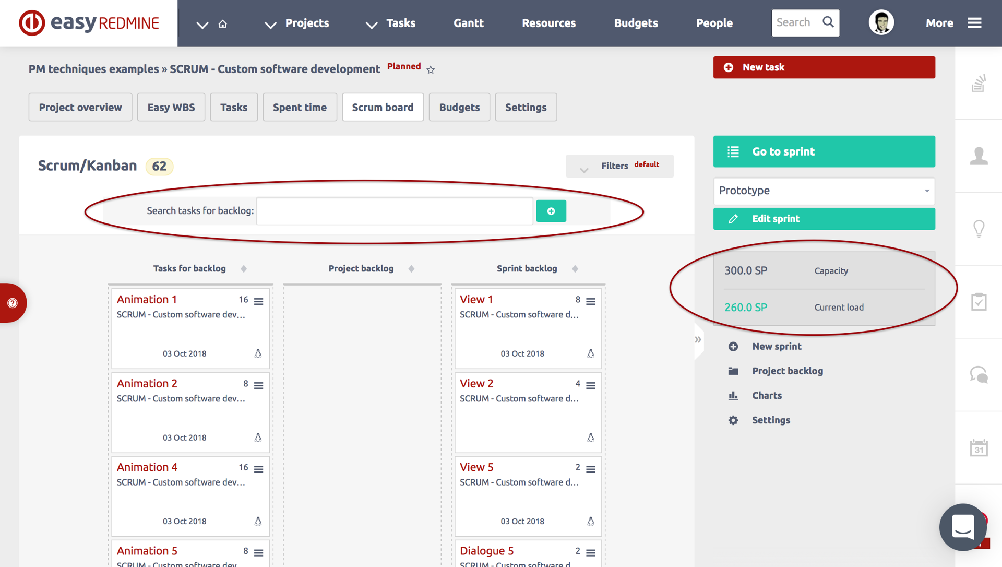
Task: Collapse right panel with double chevron
Action: (698, 340)
